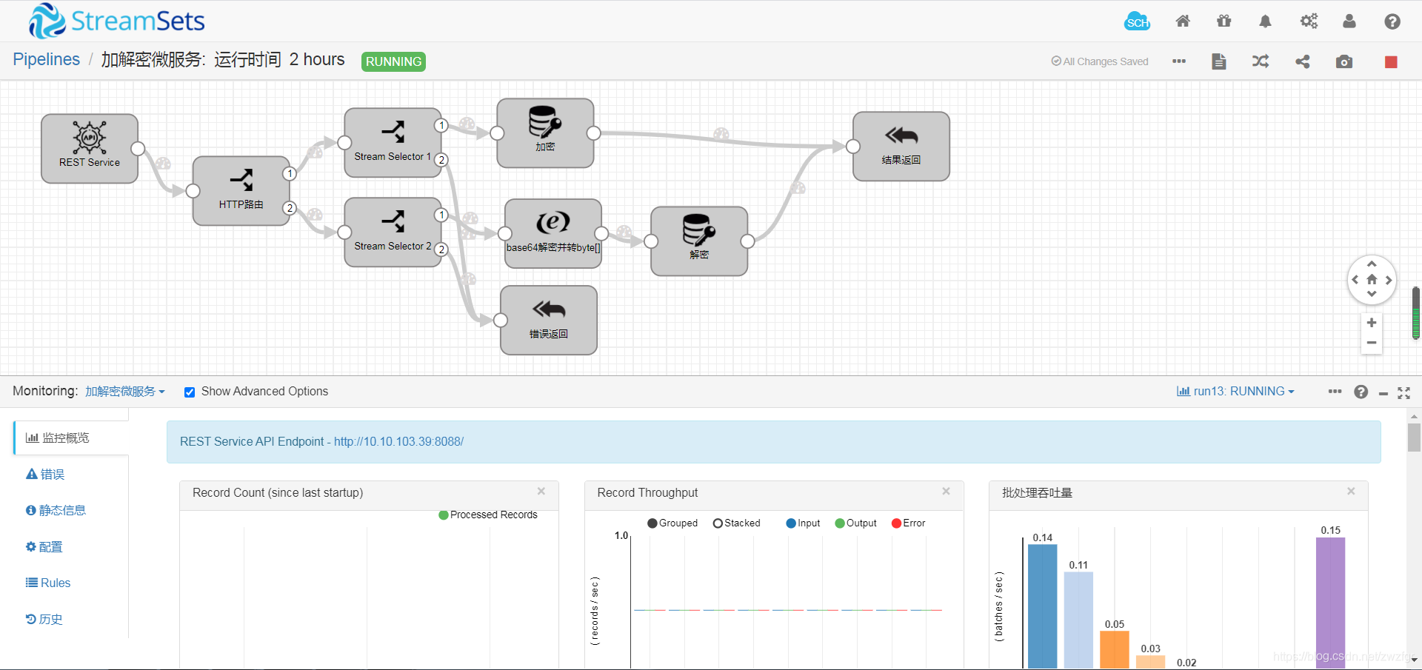Select the Stream Selector 1 stage

(393, 142)
